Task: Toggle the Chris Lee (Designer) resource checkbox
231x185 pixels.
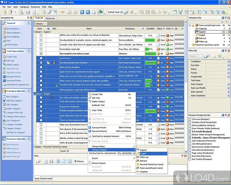Action: pos(190,119)
